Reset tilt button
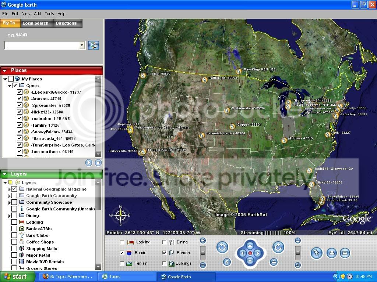377x282 pixels. (274, 262)
